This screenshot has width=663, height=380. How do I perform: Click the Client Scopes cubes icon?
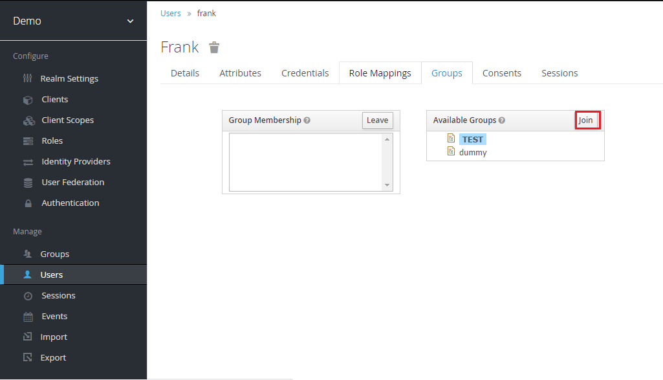(x=28, y=120)
